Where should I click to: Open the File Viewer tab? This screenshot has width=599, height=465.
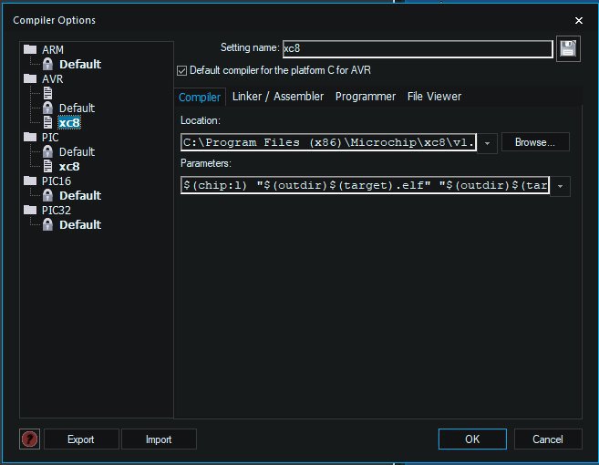[x=434, y=97]
